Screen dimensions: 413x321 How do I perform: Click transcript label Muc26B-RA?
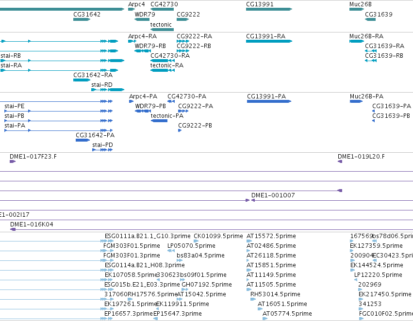click(x=366, y=36)
